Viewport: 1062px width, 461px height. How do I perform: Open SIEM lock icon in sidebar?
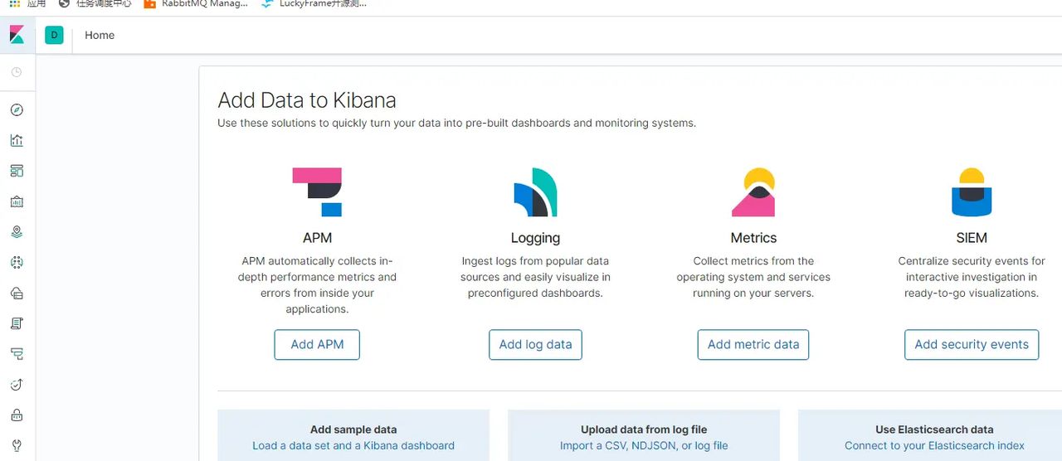coord(17,415)
